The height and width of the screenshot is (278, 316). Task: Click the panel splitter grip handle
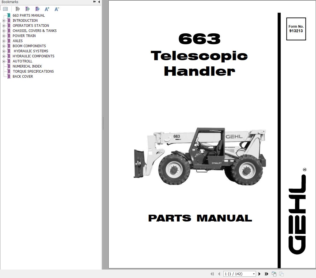pos(103,123)
